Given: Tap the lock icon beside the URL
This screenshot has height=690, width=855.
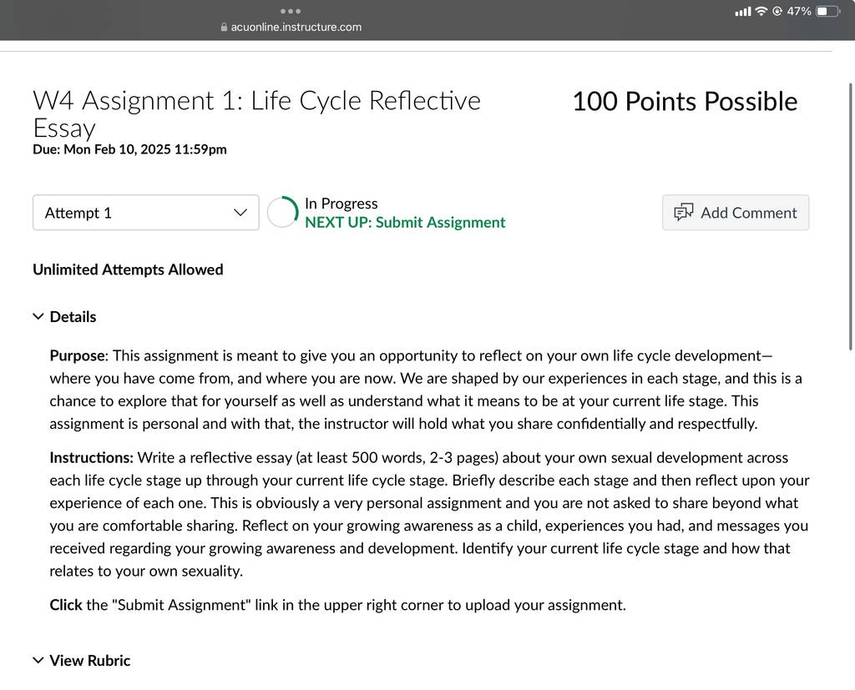Looking at the screenshot, I should [x=224, y=27].
